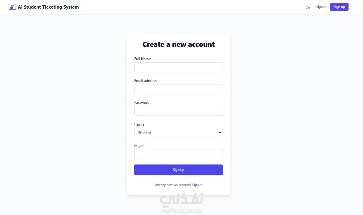Click the Password label above its field
363x215 pixels.
click(x=142, y=102)
